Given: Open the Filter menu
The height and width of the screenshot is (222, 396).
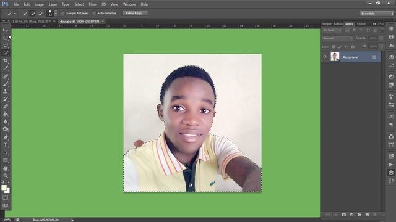Looking at the screenshot, I should tap(92, 4).
